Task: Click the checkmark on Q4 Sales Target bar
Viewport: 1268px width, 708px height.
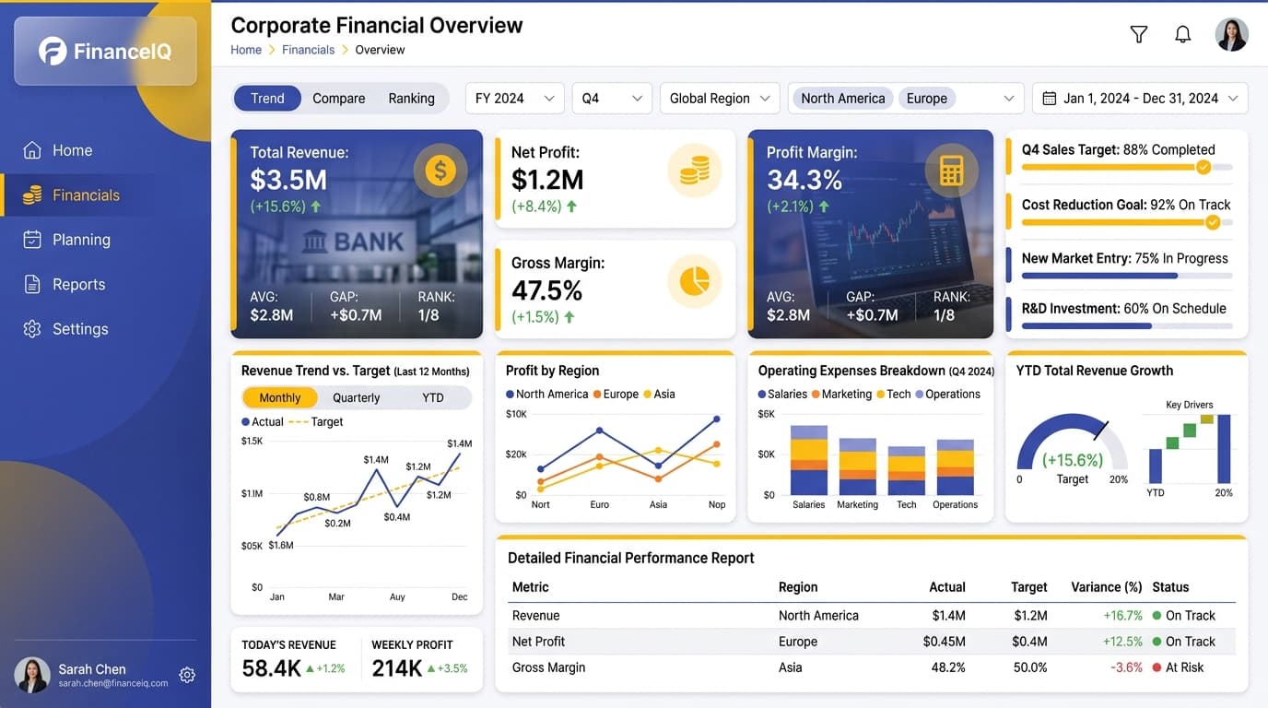Action: pyautogui.click(x=1203, y=168)
